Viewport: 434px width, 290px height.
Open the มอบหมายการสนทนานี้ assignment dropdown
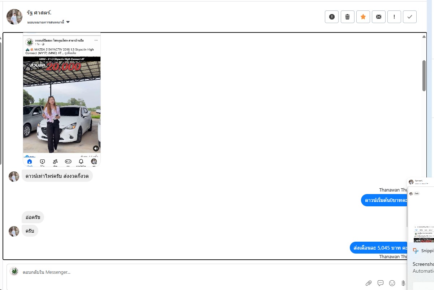(48, 22)
